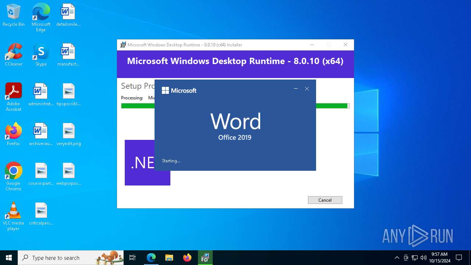Image resolution: width=471 pixels, height=265 pixels.
Task: Select the tipspossibl... image file
Action: click(x=68, y=95)
